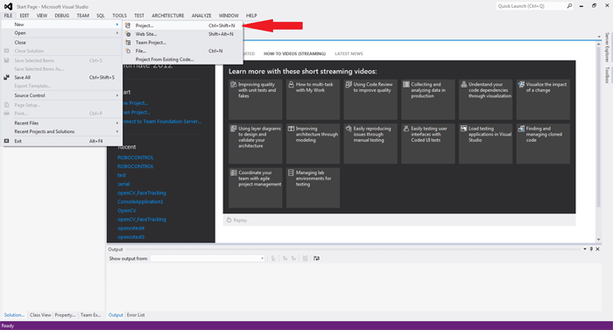Open the EDIT menu
Screen dimensions: 613x330
click(x=25, y=16)
